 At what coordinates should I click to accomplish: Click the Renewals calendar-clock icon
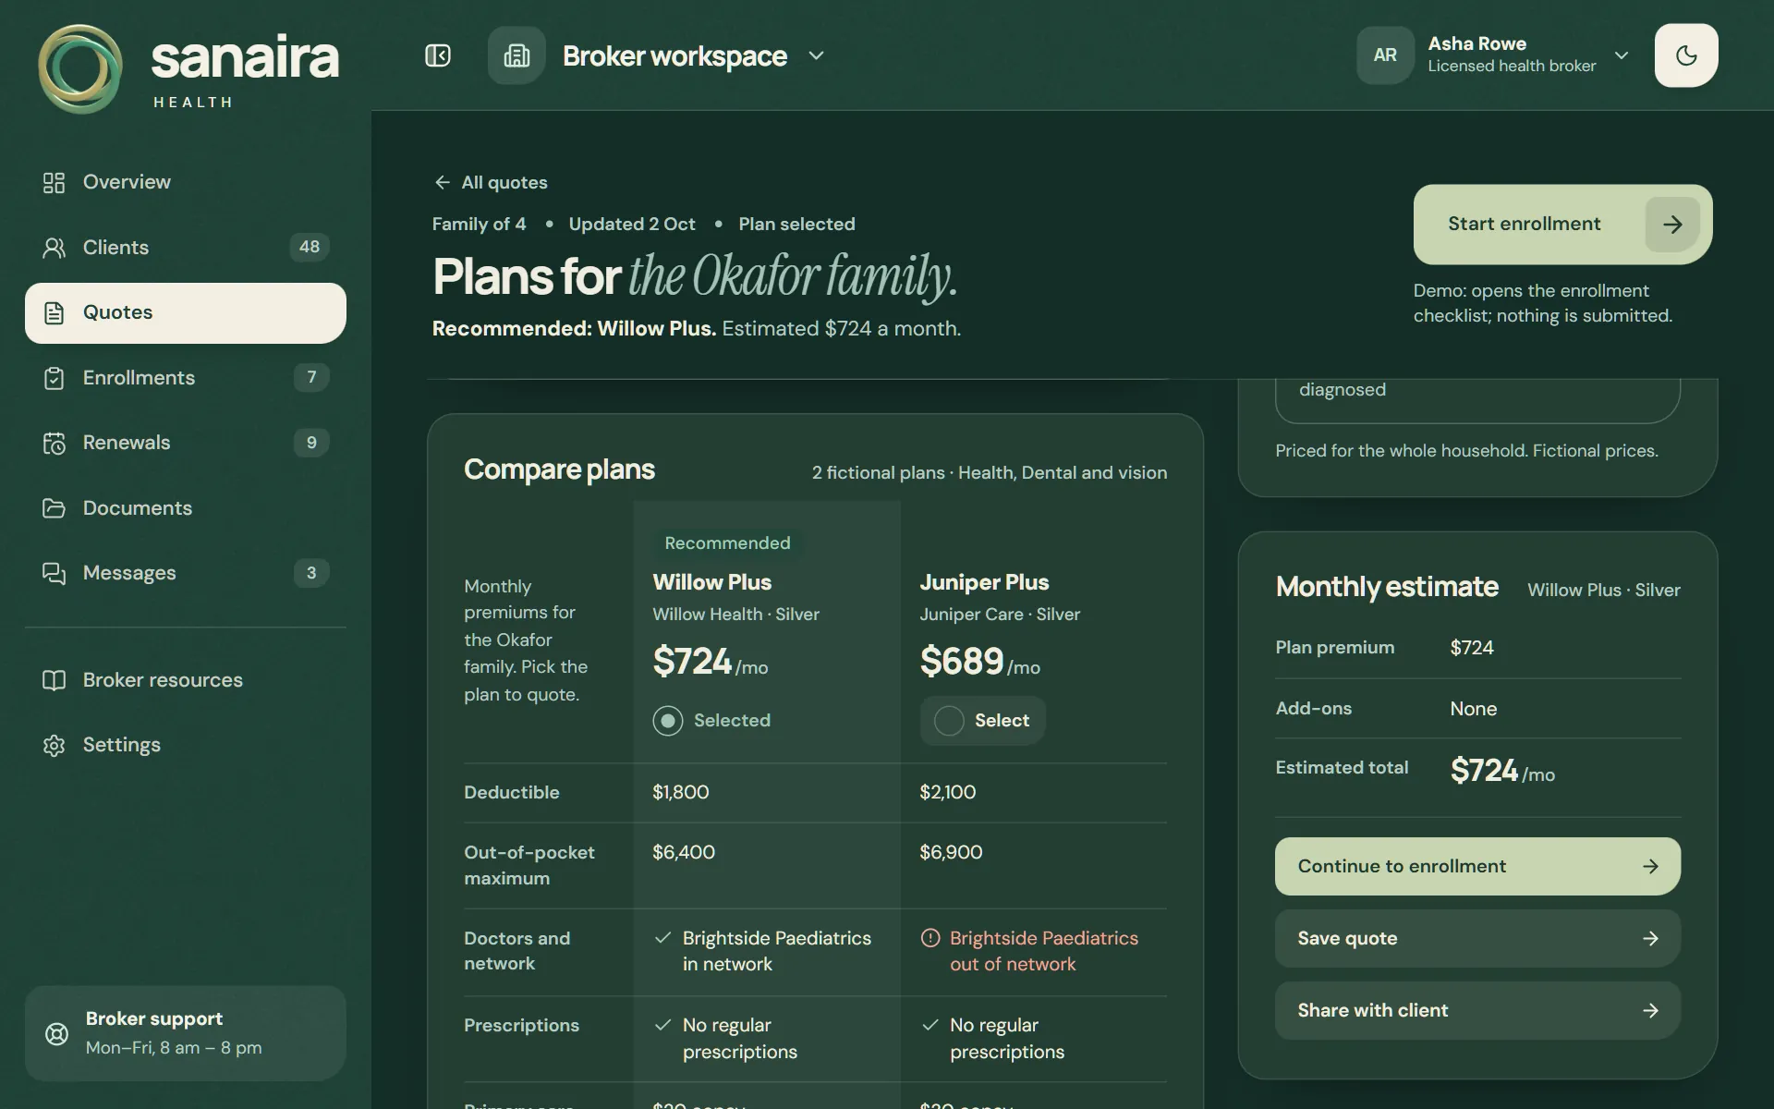(55, 443)
